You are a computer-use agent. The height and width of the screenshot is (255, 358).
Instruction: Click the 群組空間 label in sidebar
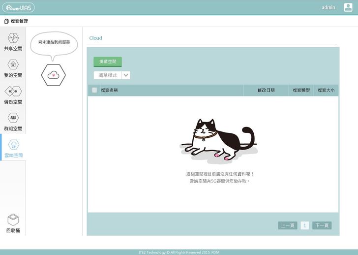tap(13, 128)
